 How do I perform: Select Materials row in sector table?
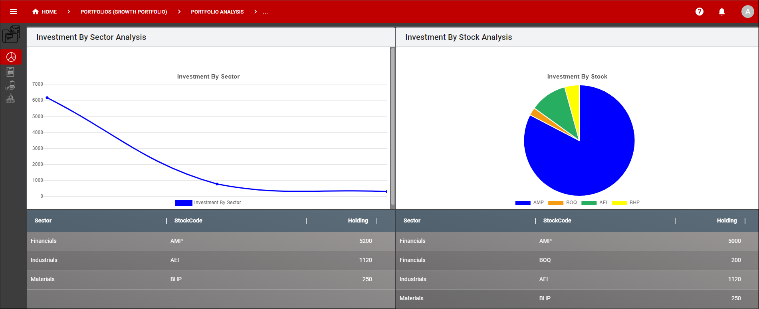[211, 279]
